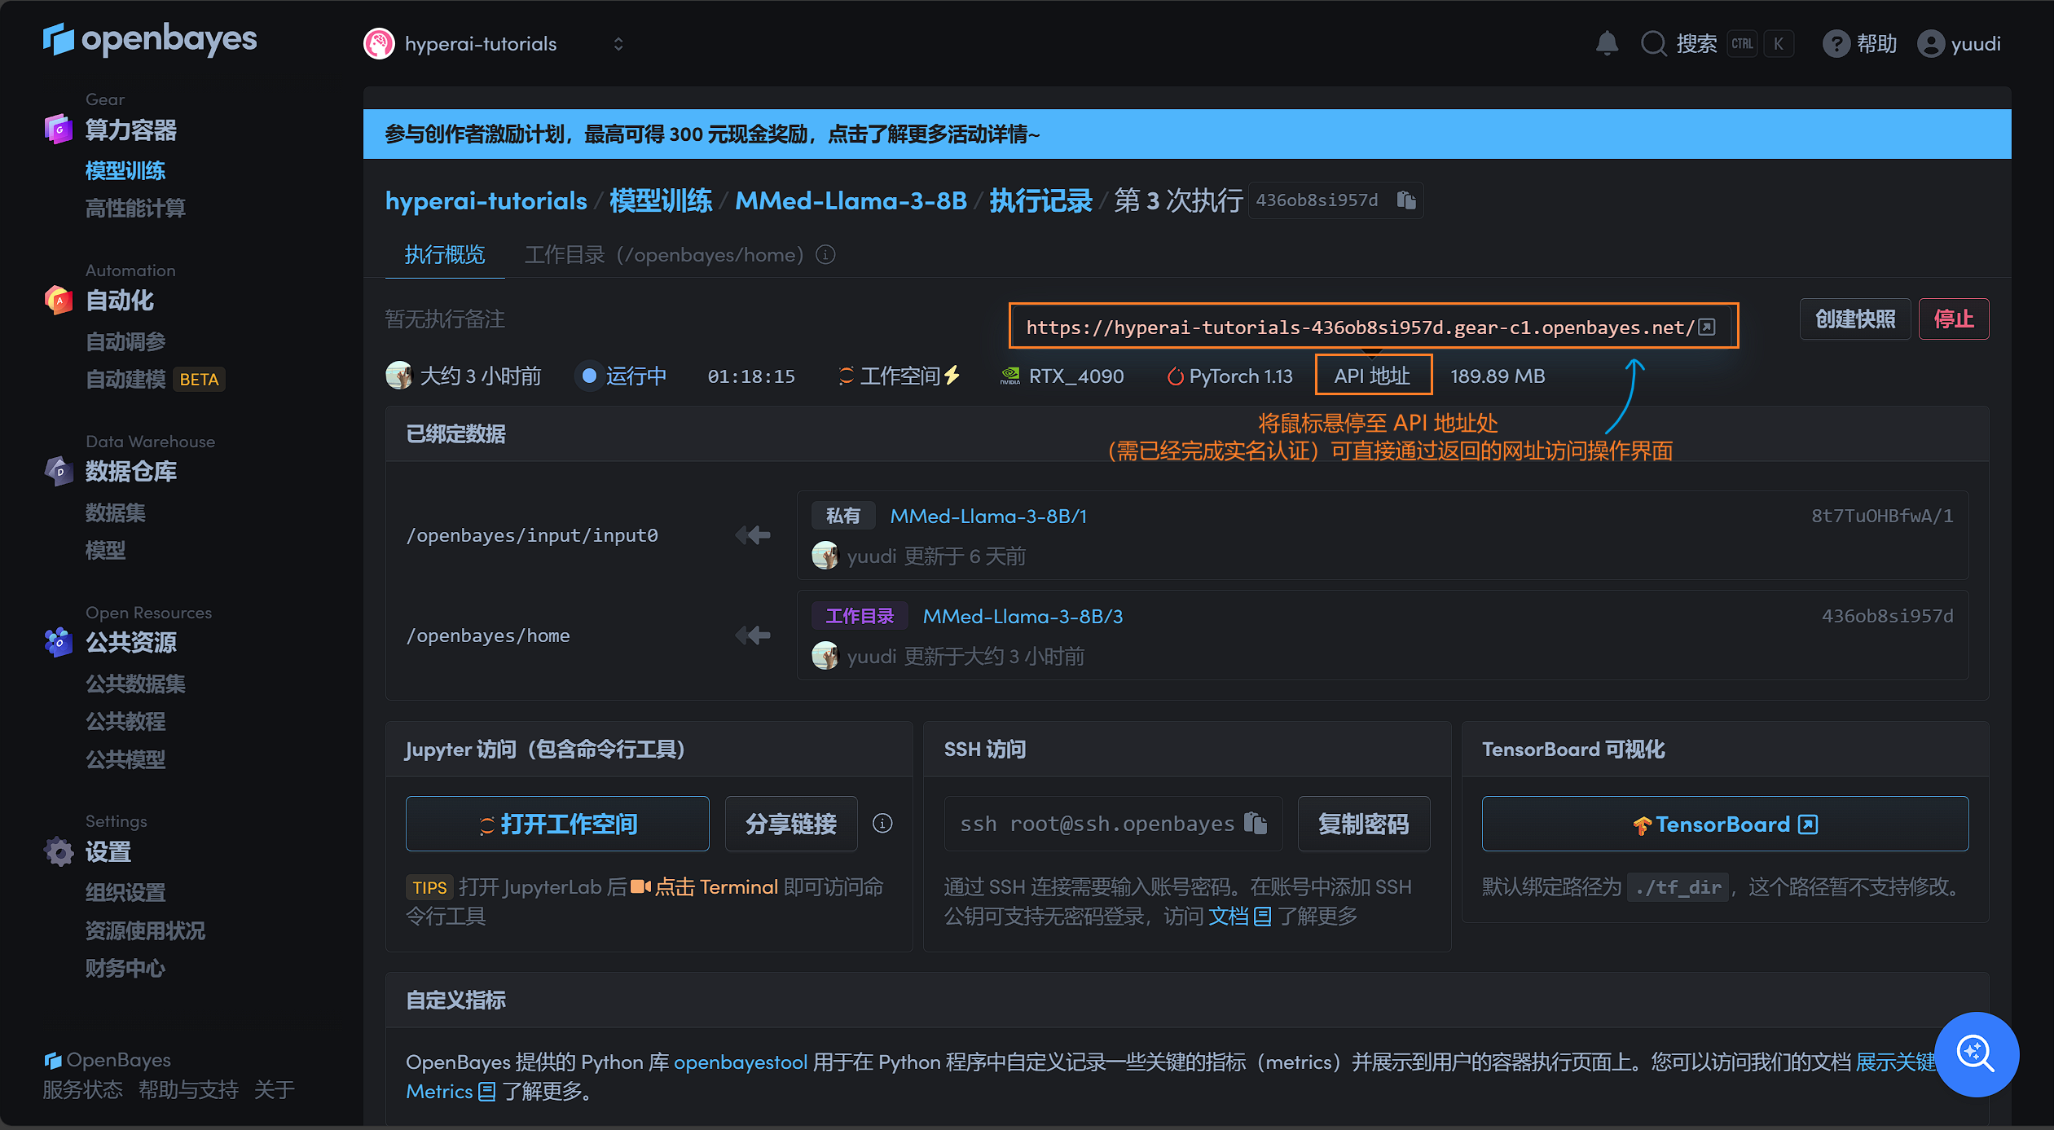Viewport: 2054px width, 1130px height.
Task: Open the MMed-Llama-3-8B/1 dataset link
Action: (988, 516)
